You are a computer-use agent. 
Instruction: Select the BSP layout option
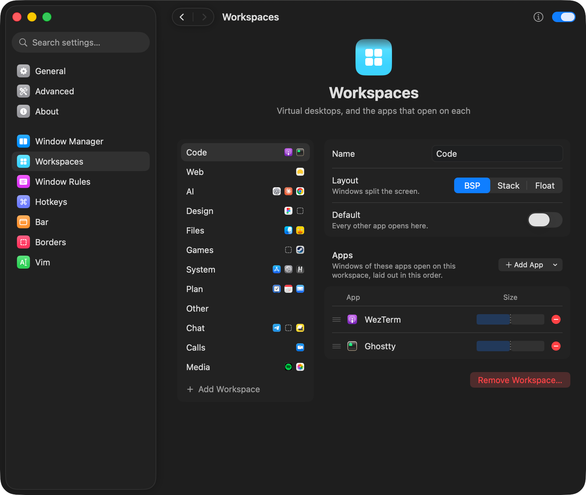pos(472,186)
